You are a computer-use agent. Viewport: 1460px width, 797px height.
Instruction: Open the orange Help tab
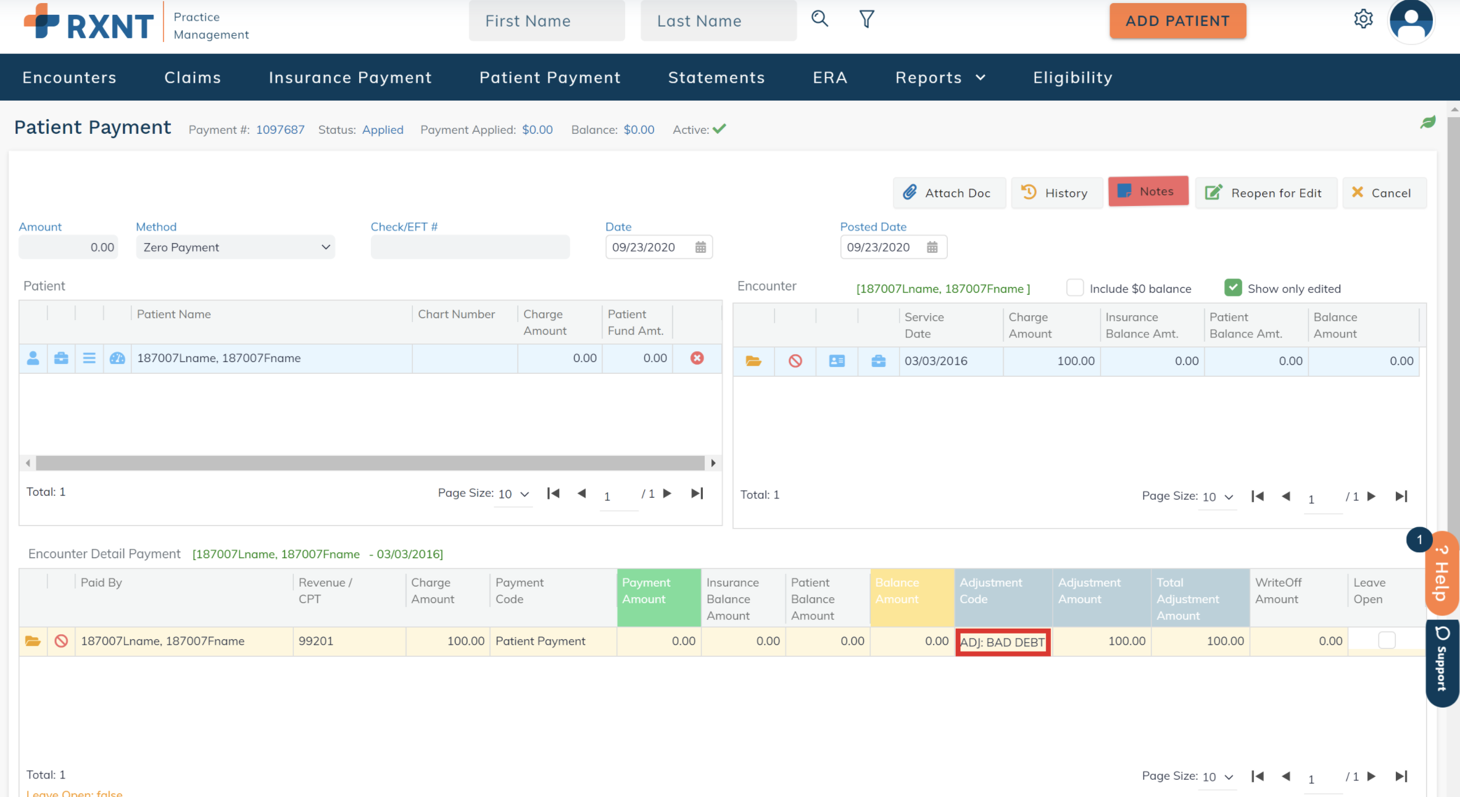tap(1441, 573)
